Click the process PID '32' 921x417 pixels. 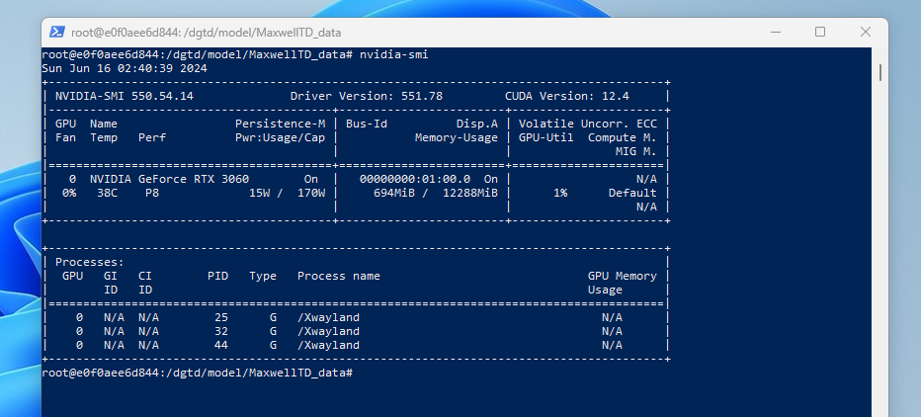[221, 332]
